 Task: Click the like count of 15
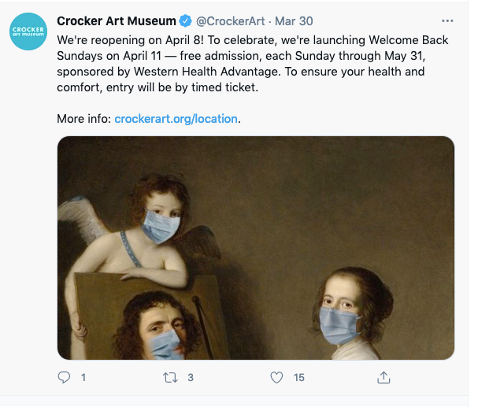pos(298,378)
